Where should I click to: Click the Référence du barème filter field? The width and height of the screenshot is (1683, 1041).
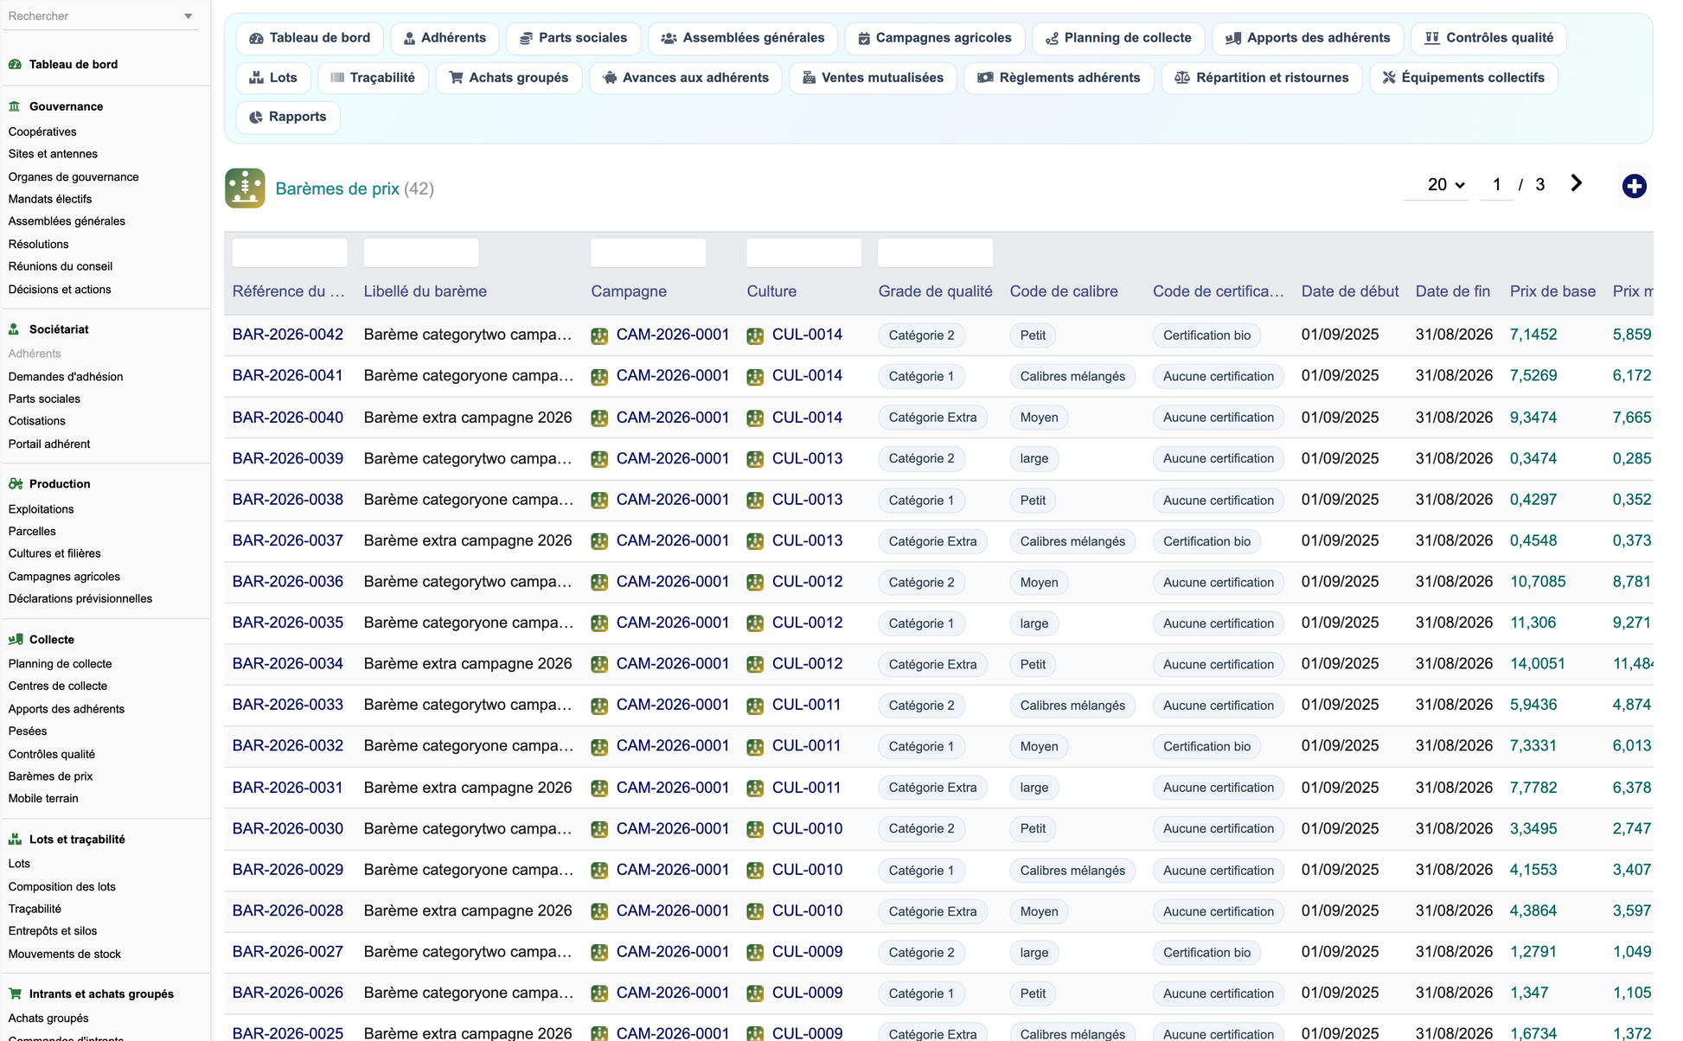(x=290, y=252)
